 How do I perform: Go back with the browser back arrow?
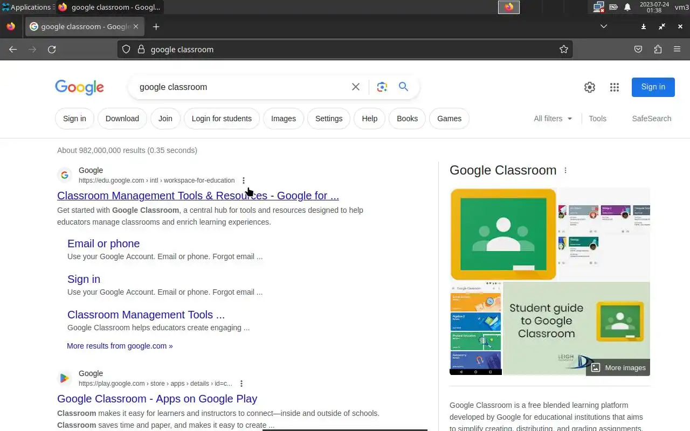pyautogui.click(x=13, y=49)
